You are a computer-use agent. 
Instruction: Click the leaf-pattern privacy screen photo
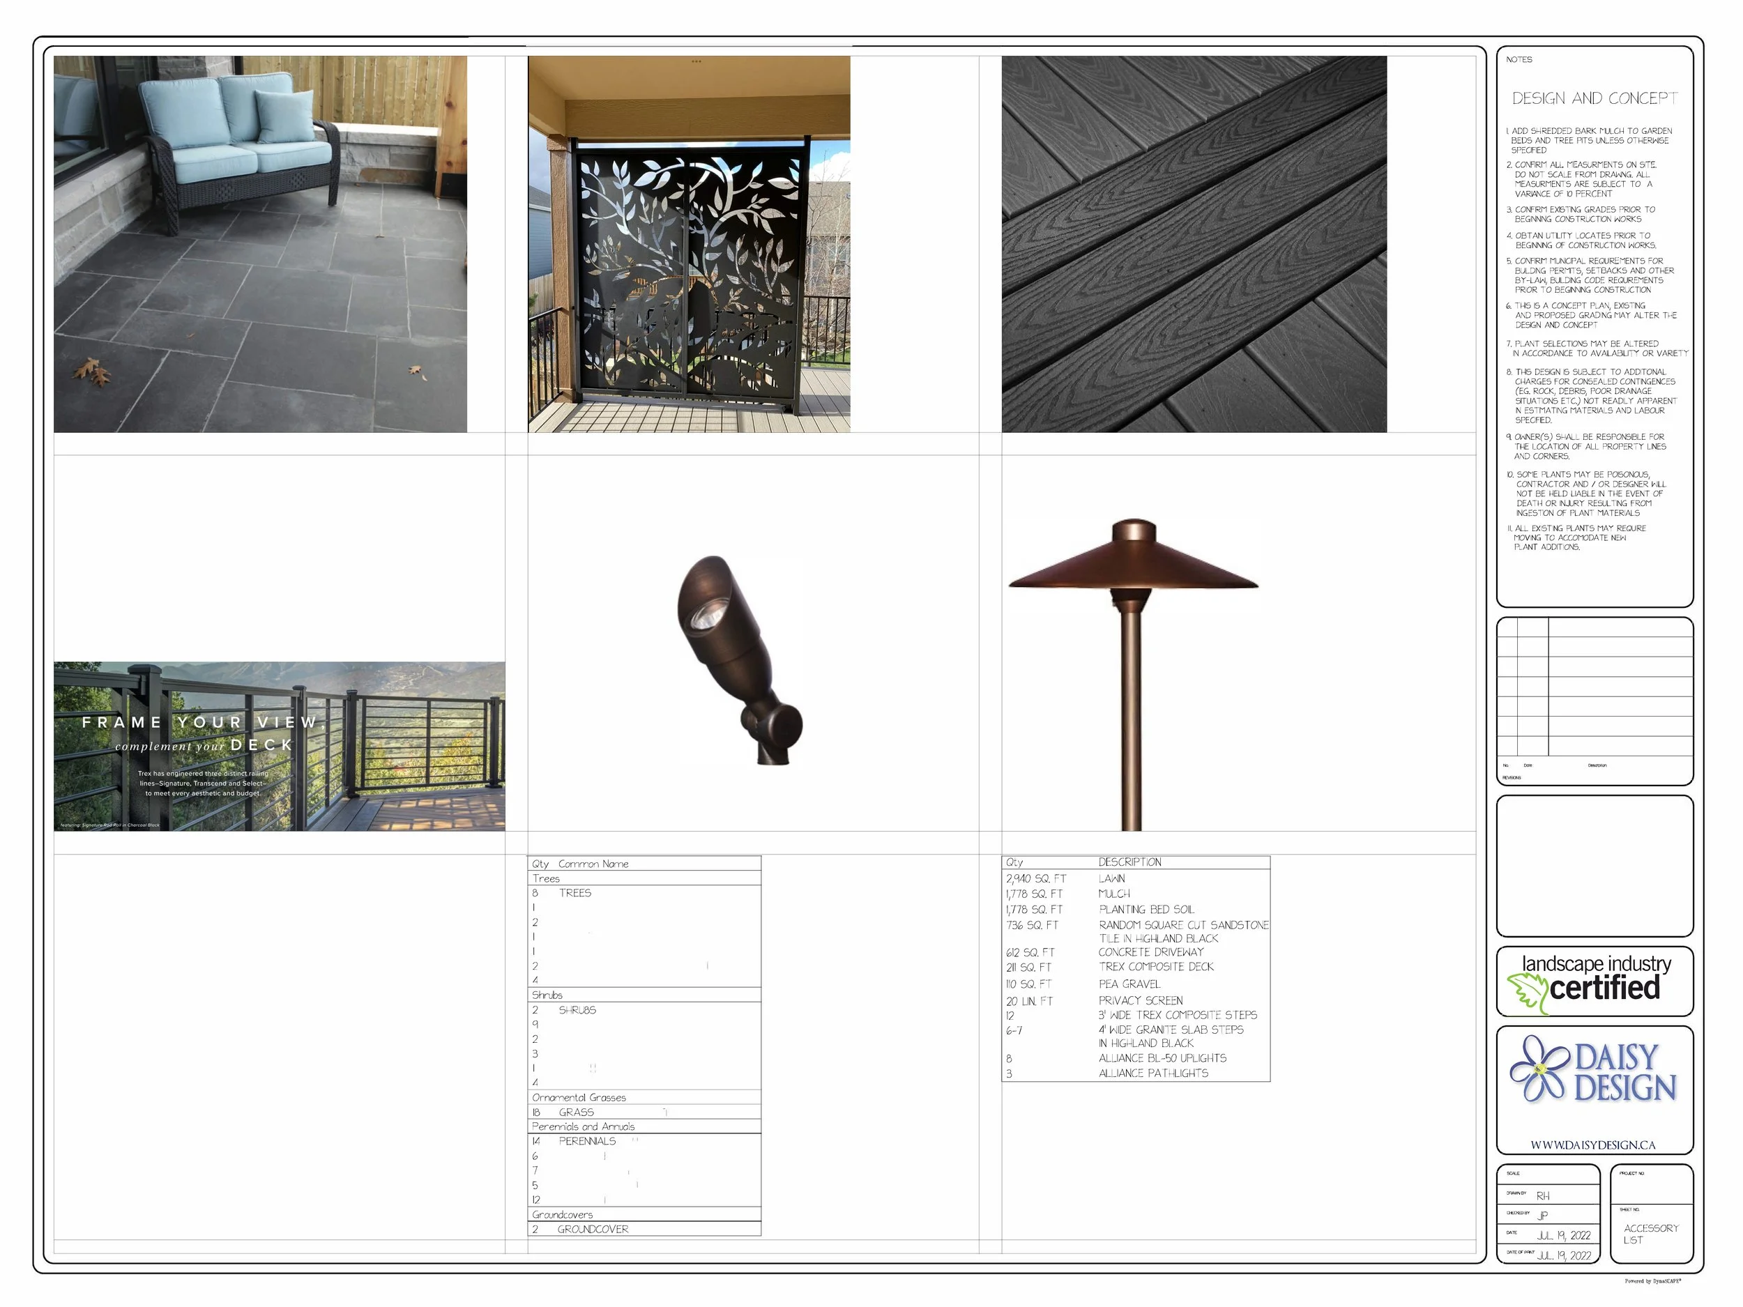click(x=689, y=243)
